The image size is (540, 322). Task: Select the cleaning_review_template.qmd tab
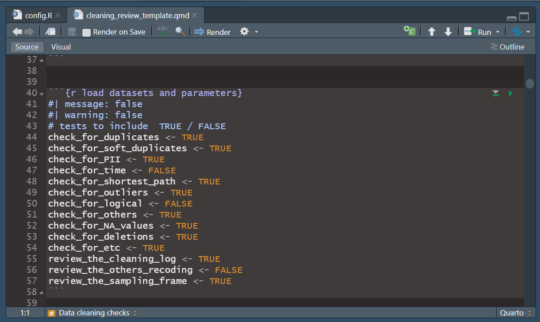pyautogui.click(x=138, y=15)
